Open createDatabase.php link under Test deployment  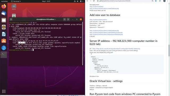[x=104, y=9]
